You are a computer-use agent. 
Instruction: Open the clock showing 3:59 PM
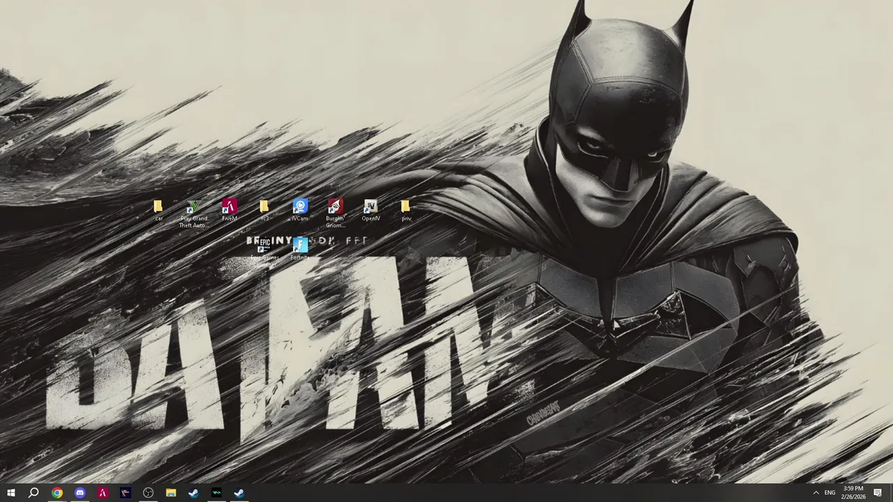click(853, 493)
